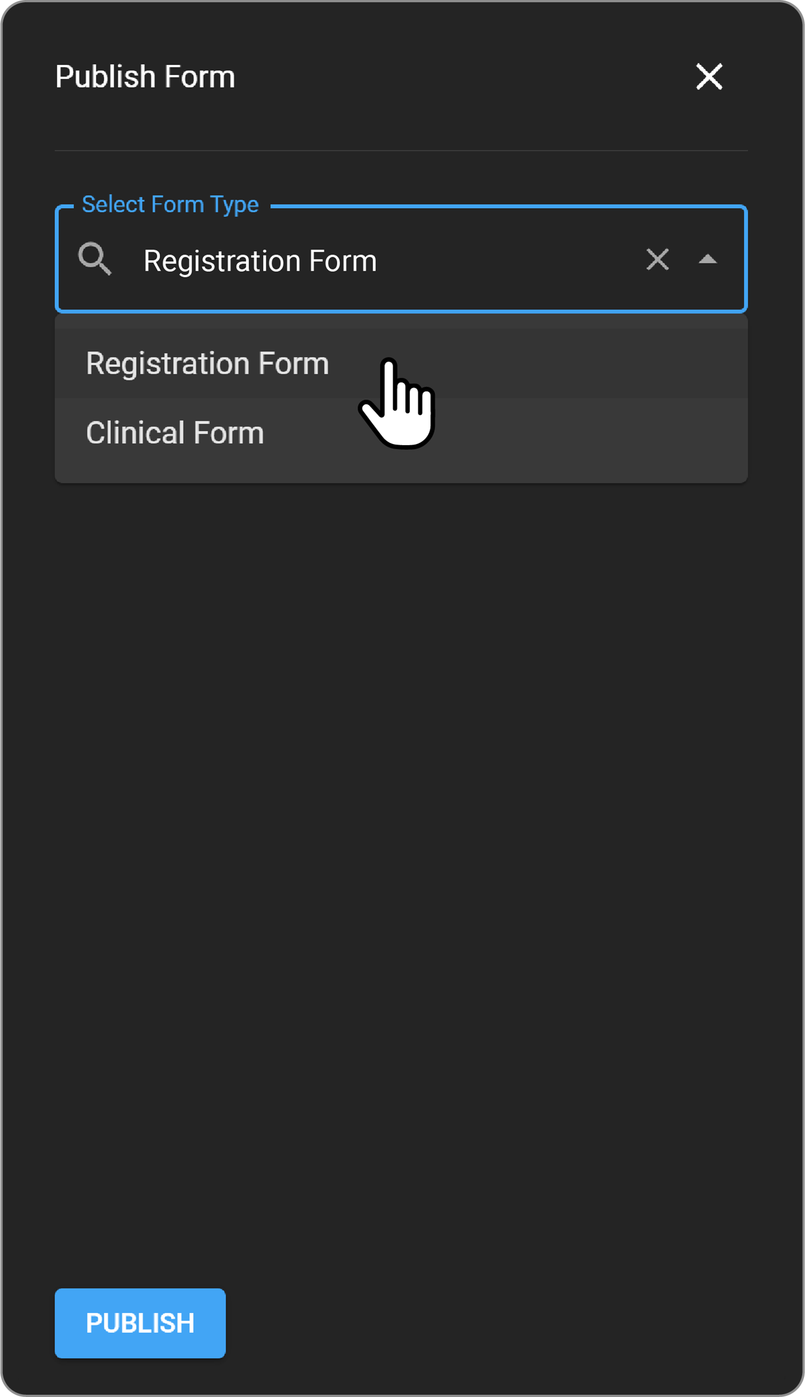Screen dimensions: 805x1397
Task: Hit the magnifying glass in the combo box
Action: [x=95, y=259]
